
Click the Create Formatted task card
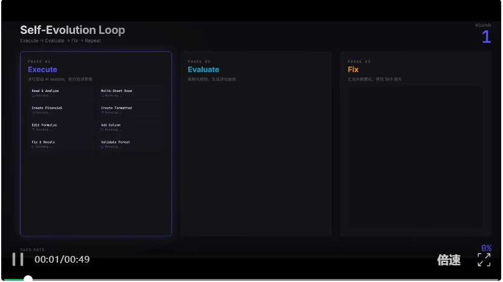(x=130, y=110)
